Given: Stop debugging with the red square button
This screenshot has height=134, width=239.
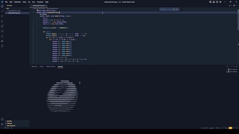Looking at the screenshot, I should [176, 9].
